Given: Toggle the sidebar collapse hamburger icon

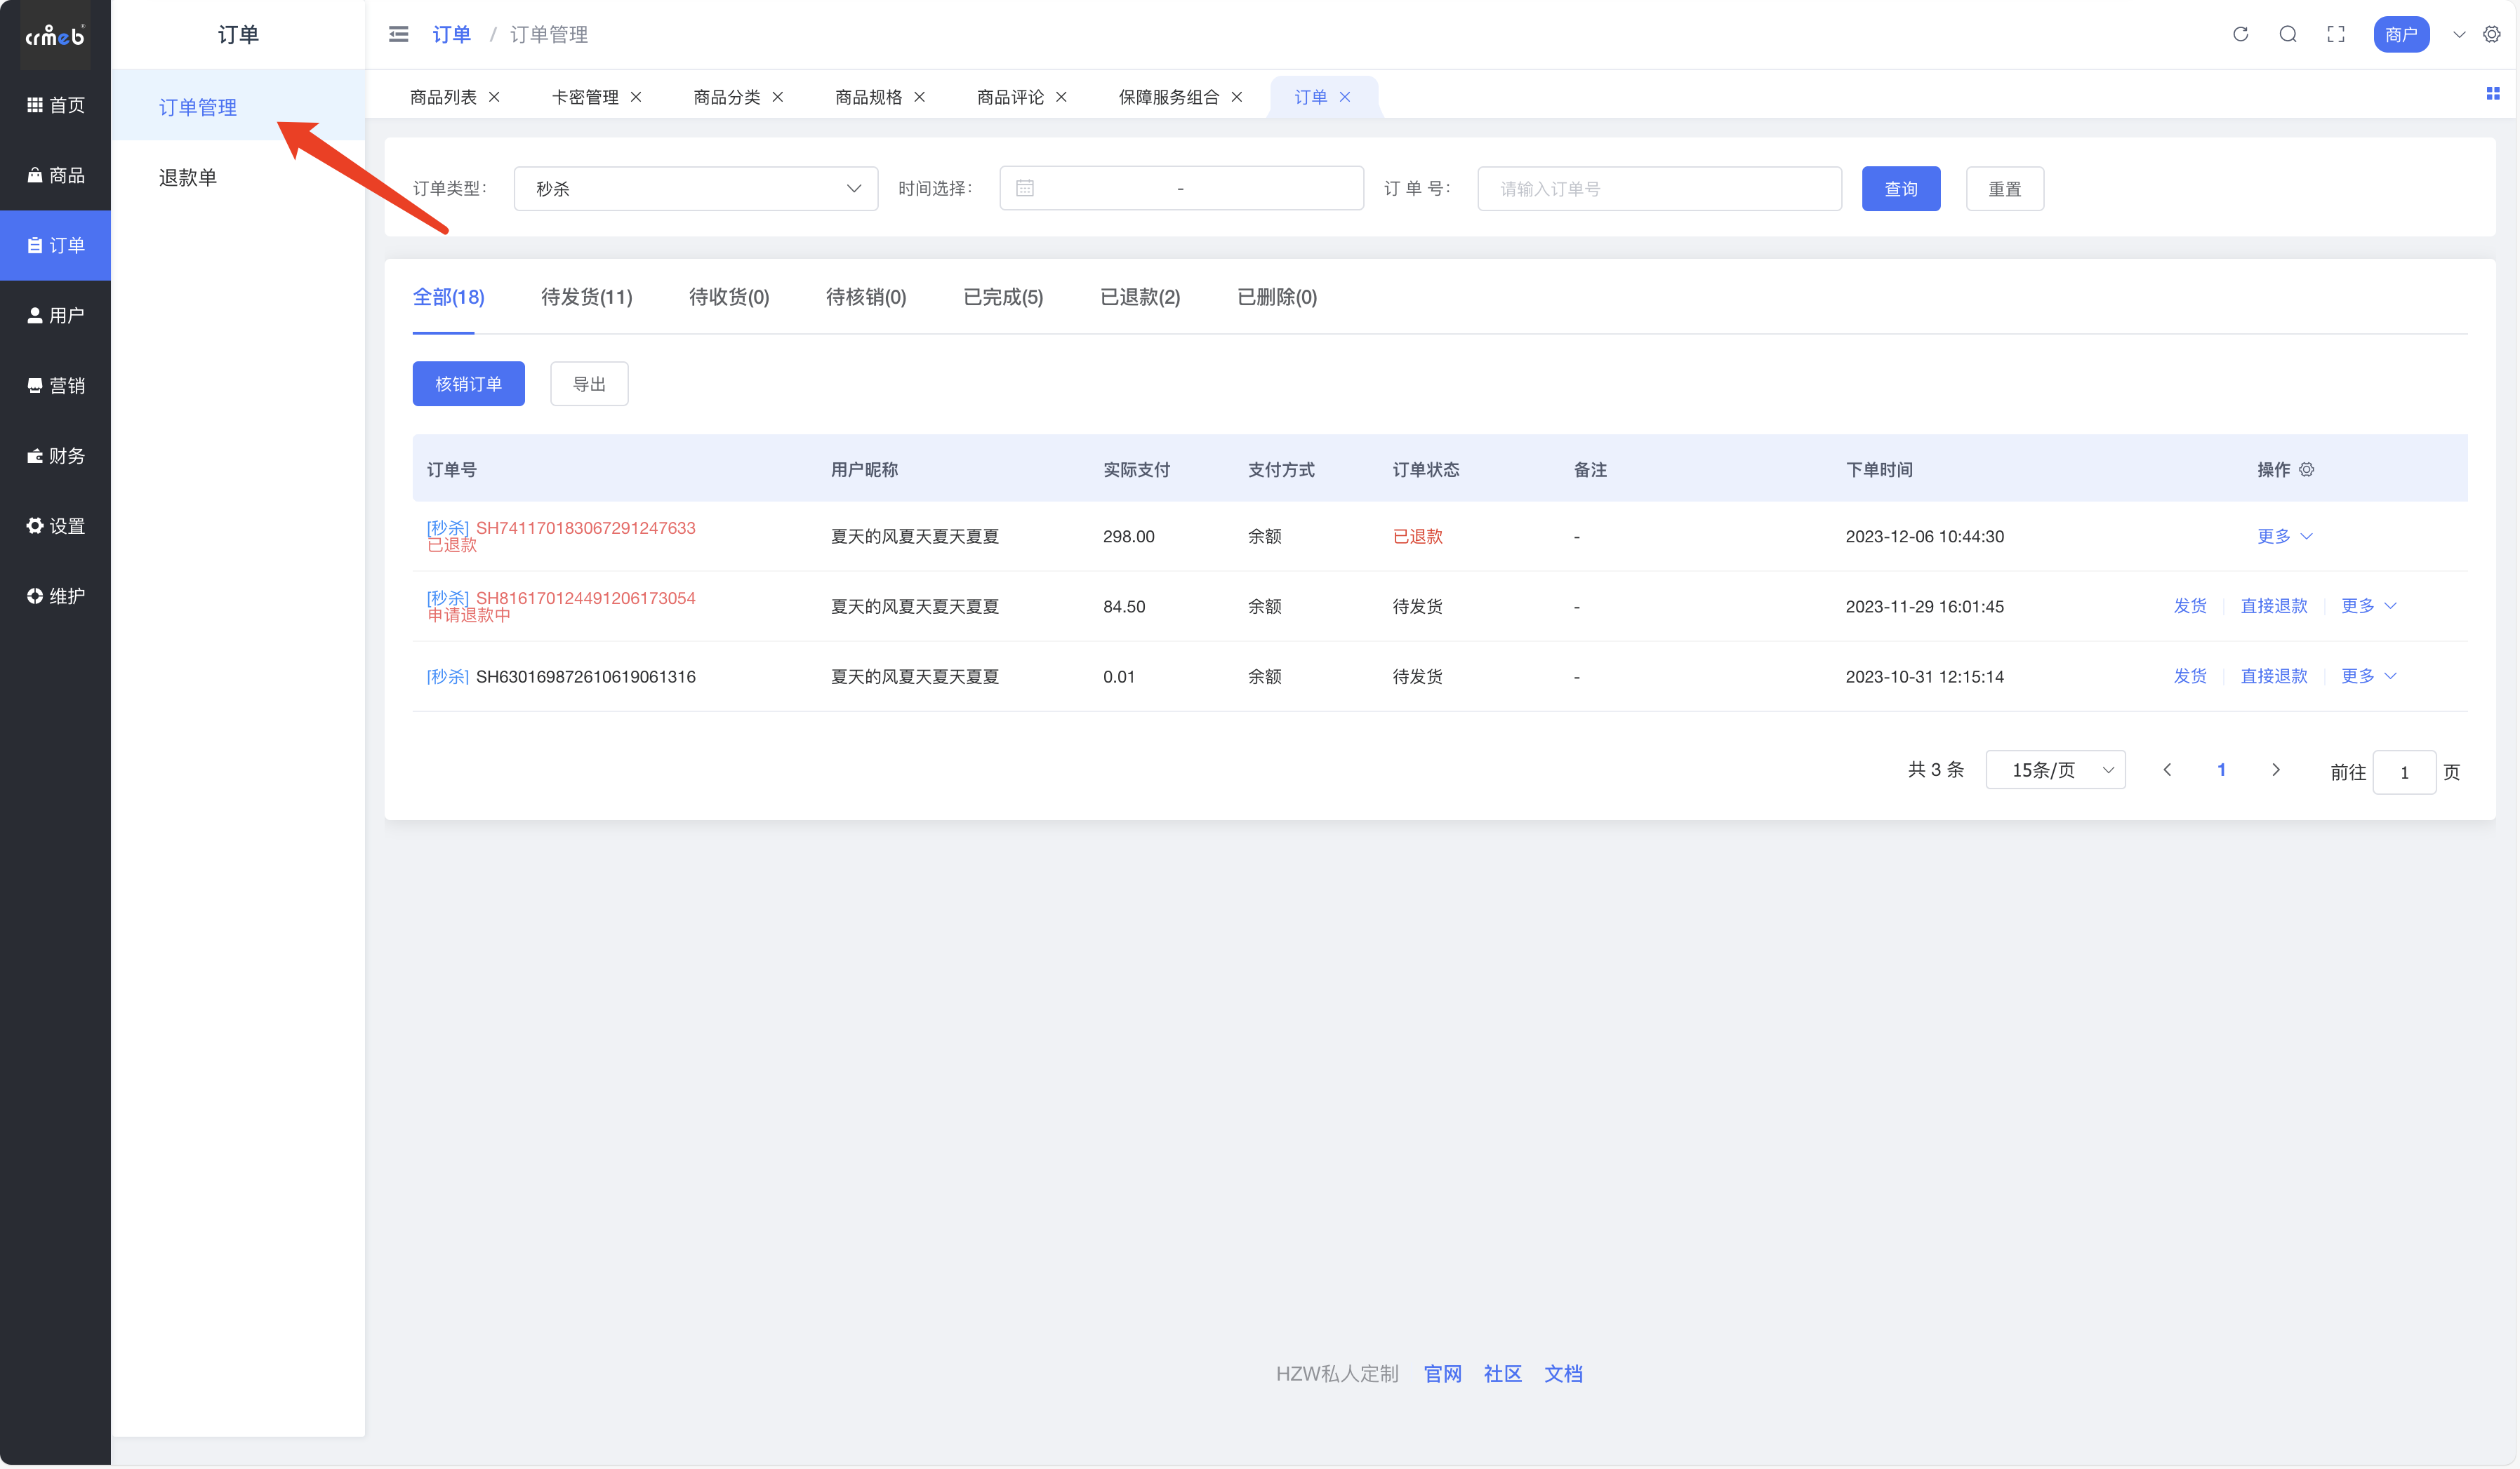Looking at the screenshot, I should [398, 35].
